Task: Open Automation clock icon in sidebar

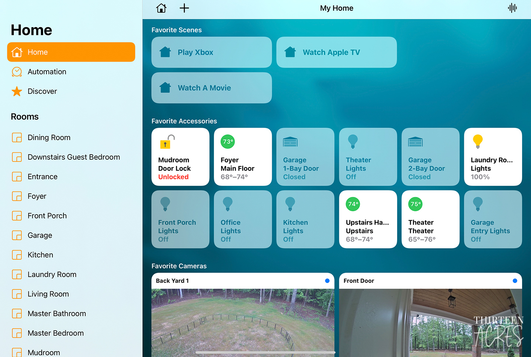Action: pos(17,72)
